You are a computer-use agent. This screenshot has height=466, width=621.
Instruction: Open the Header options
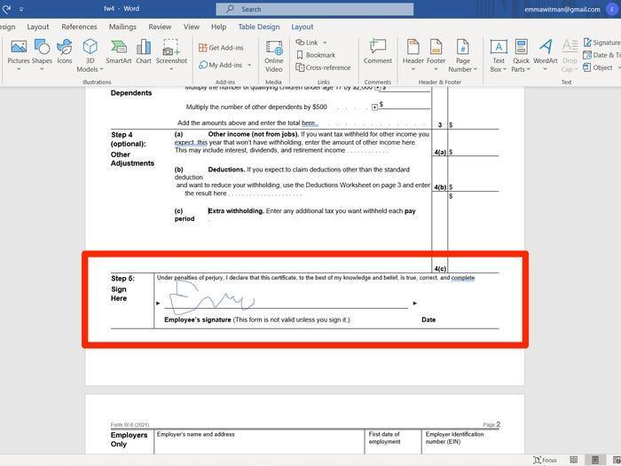tap(413, 51)
